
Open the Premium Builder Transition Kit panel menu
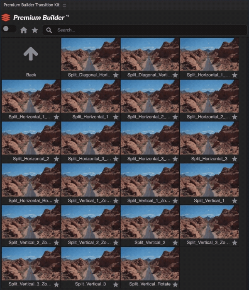tap(64, 5)
